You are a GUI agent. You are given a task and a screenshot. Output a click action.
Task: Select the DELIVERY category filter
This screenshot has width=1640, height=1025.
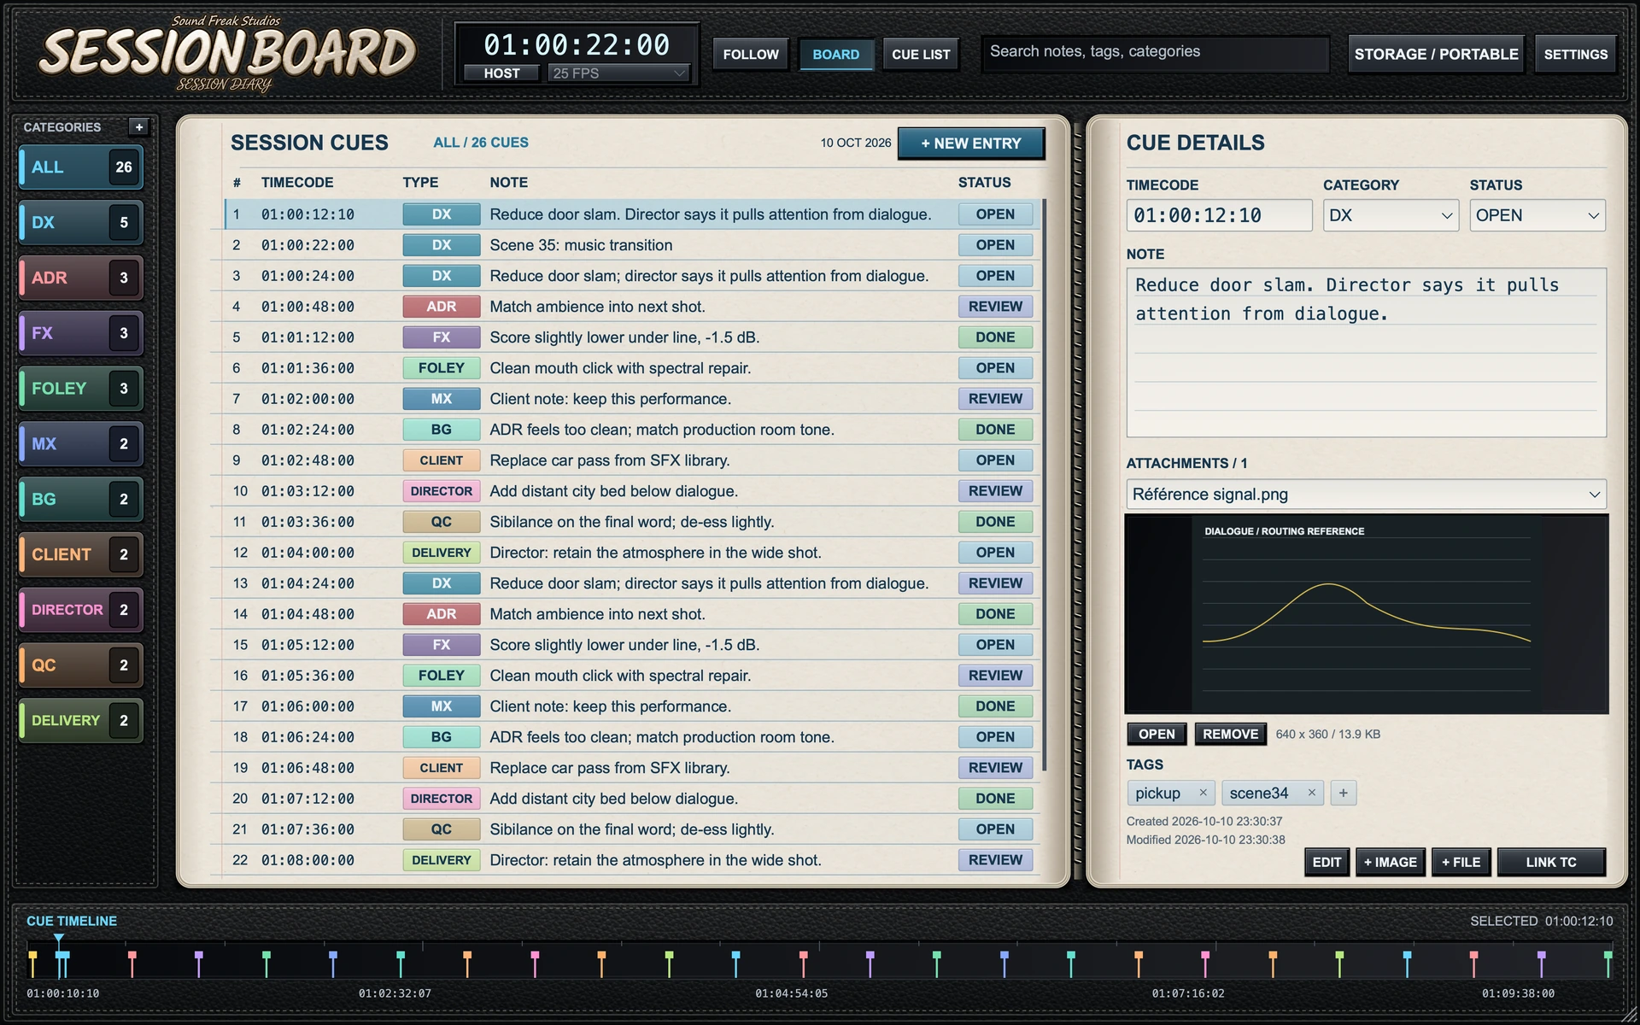[80, 721]
